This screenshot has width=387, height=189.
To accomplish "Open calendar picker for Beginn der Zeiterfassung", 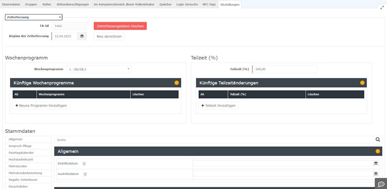I will click(x=82, y=36).
